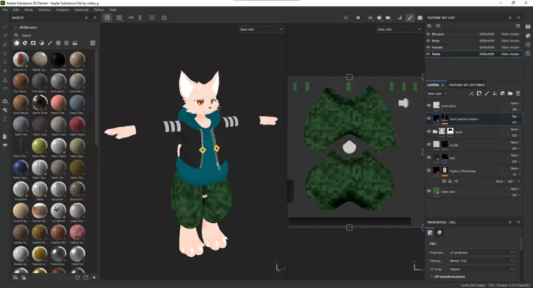Hide the hand painted shadow layer
Image resolution: width=533 pixels, height=288 pixels.
pos(429,119)
